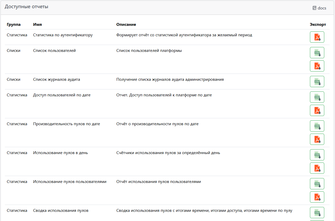Export Использование пулов пользователями as CSV
Screen dimensions: 335x221
point(317,184)
